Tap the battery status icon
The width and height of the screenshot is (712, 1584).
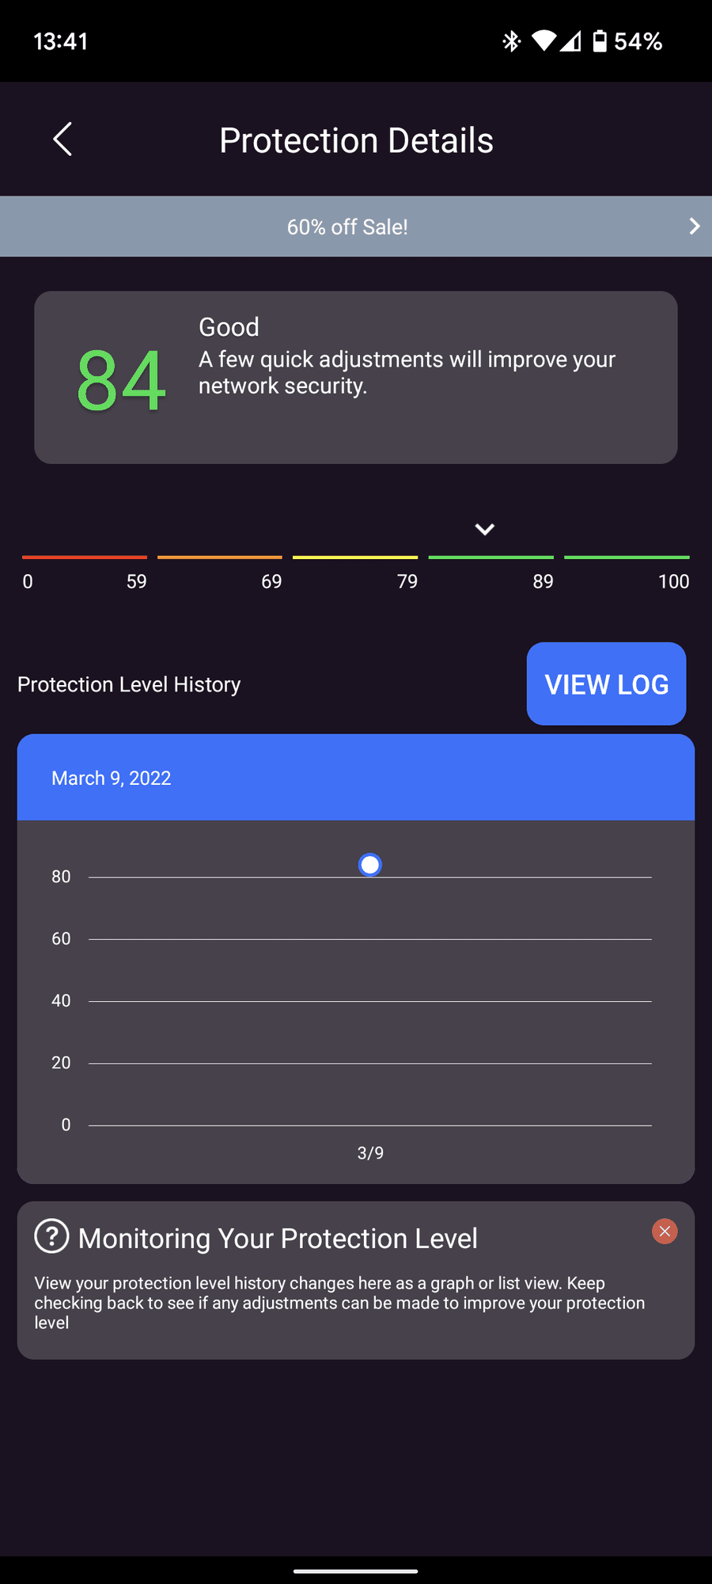(600, 41)
